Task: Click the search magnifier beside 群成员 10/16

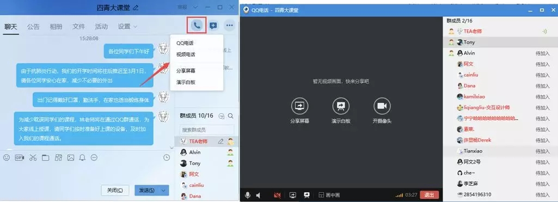Action: pyautogui.click(x=231, y=115)
